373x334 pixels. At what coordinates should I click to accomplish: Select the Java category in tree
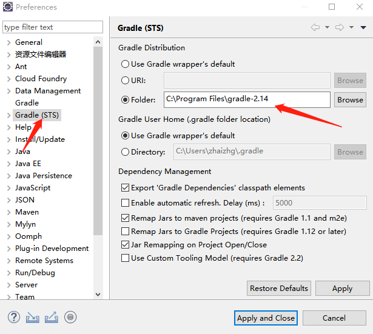click(x=22, y=152)
